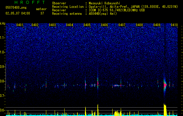Click the meteor count label
Image resolution: width=183 pixels, height=116 pixels.
point(41,9)
